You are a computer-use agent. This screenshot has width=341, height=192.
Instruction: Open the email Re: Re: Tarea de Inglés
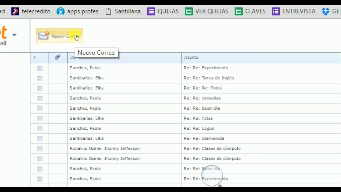pyautogui.click(x=209, y=78)
